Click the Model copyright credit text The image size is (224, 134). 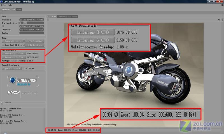[92, 125]
